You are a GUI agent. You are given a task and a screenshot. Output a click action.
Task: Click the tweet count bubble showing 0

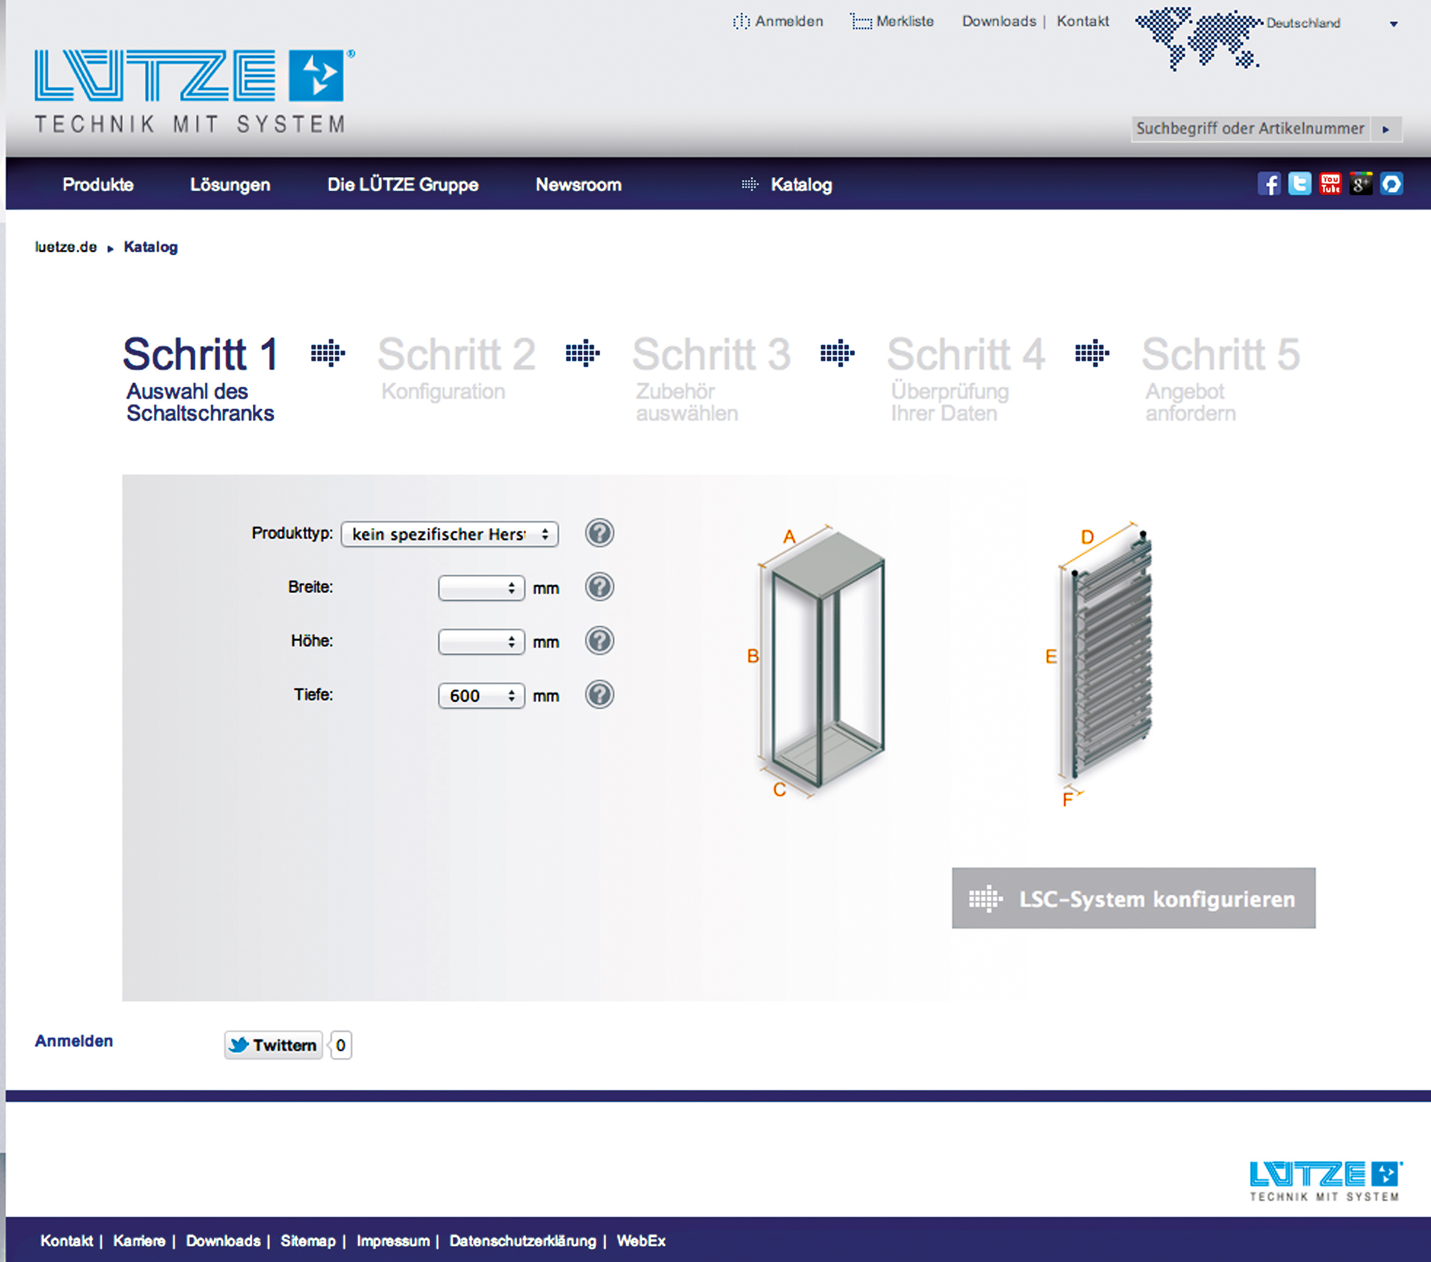click(340, 1045)
